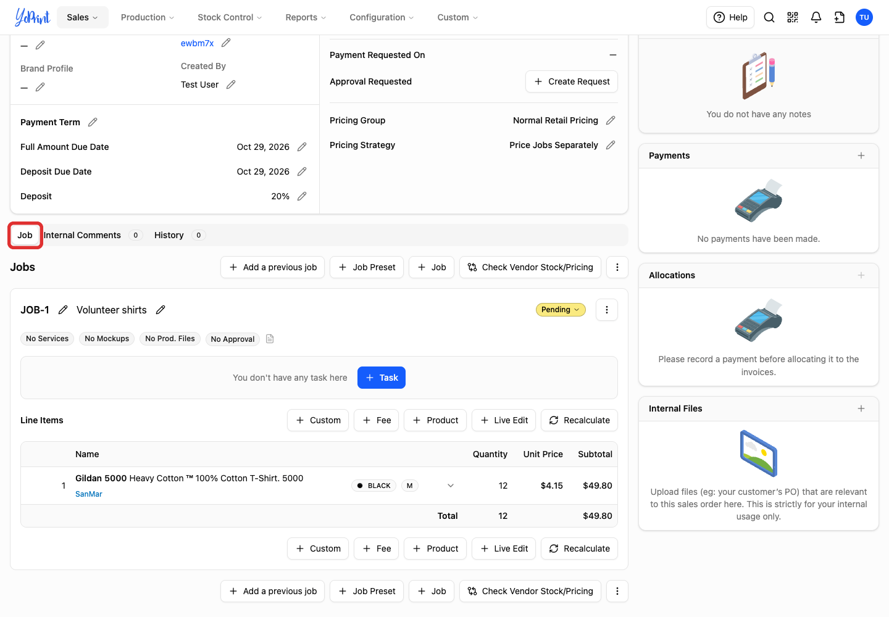The image size is (889, 617).
Task: Open the QR code scanner icon
Action: click(793, 17)
